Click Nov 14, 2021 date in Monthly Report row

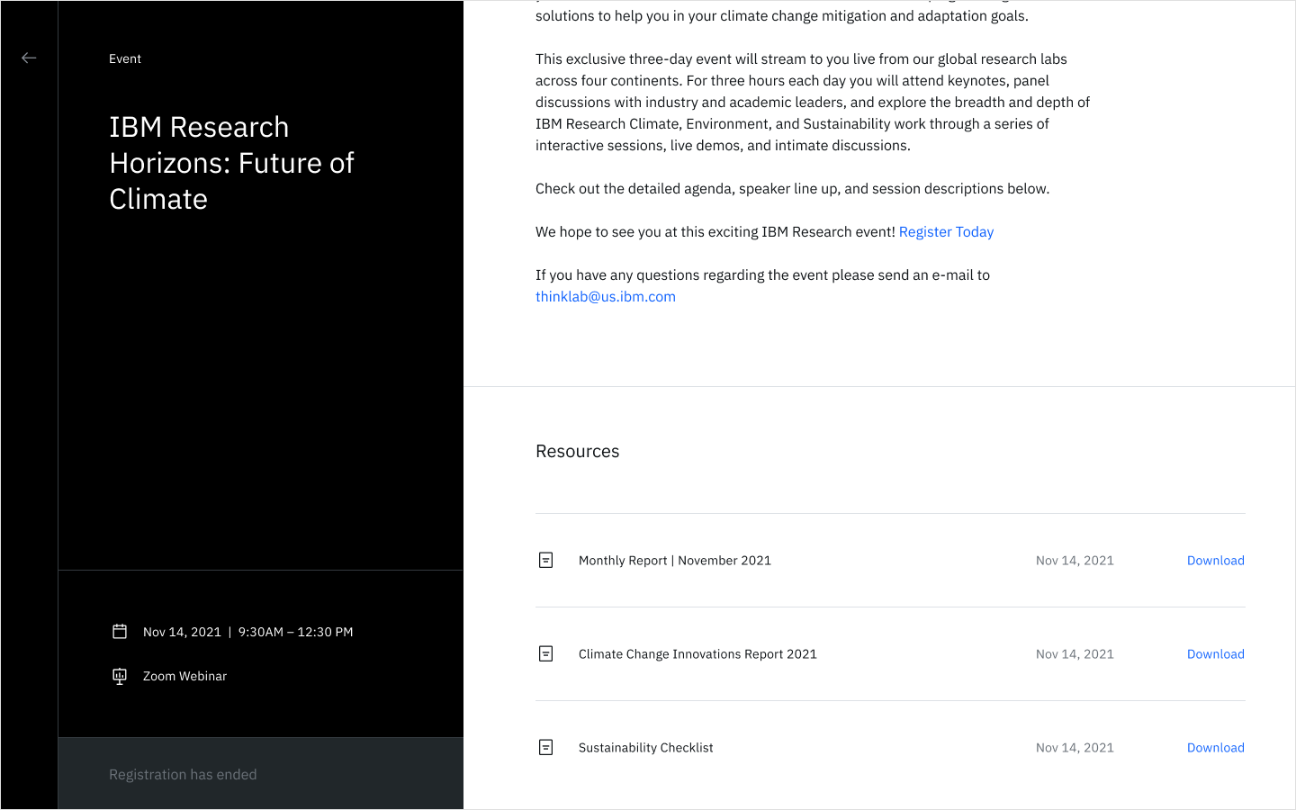point(1075,560)
